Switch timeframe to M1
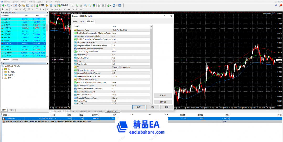This screenshot has width=283, height=142. point(48,9)
